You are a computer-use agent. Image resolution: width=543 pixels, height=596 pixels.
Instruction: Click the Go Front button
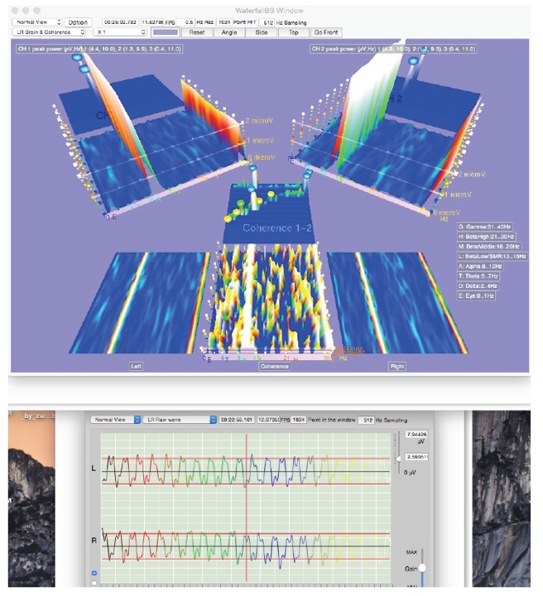coord(325,32)
